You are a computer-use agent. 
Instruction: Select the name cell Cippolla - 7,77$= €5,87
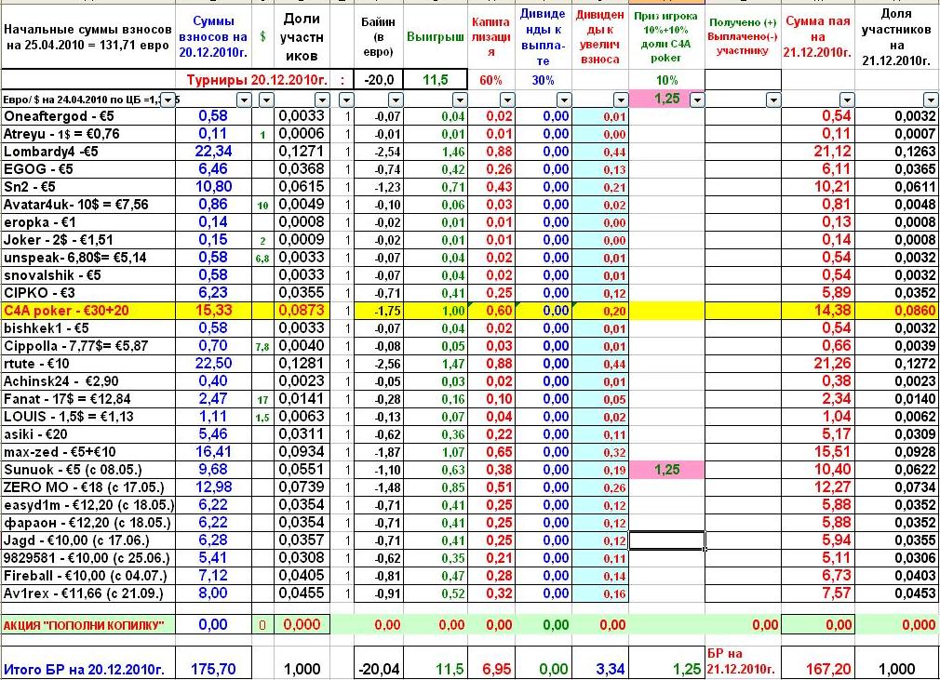click(88, 346)
